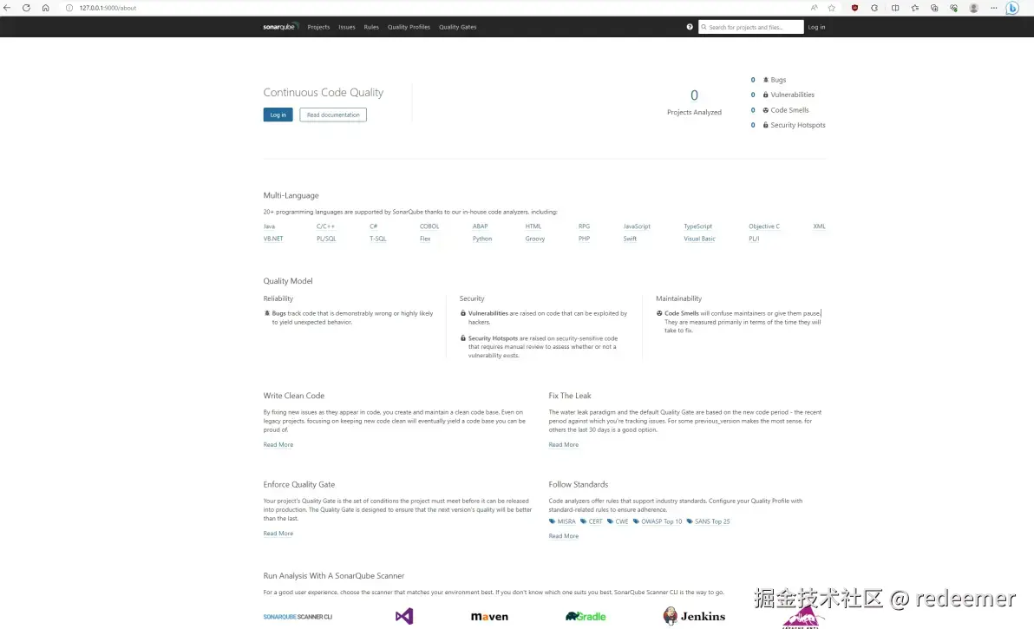The image size is (1034, 629).
Task: Click the PL/SQL language link
Action: point(326,239)
